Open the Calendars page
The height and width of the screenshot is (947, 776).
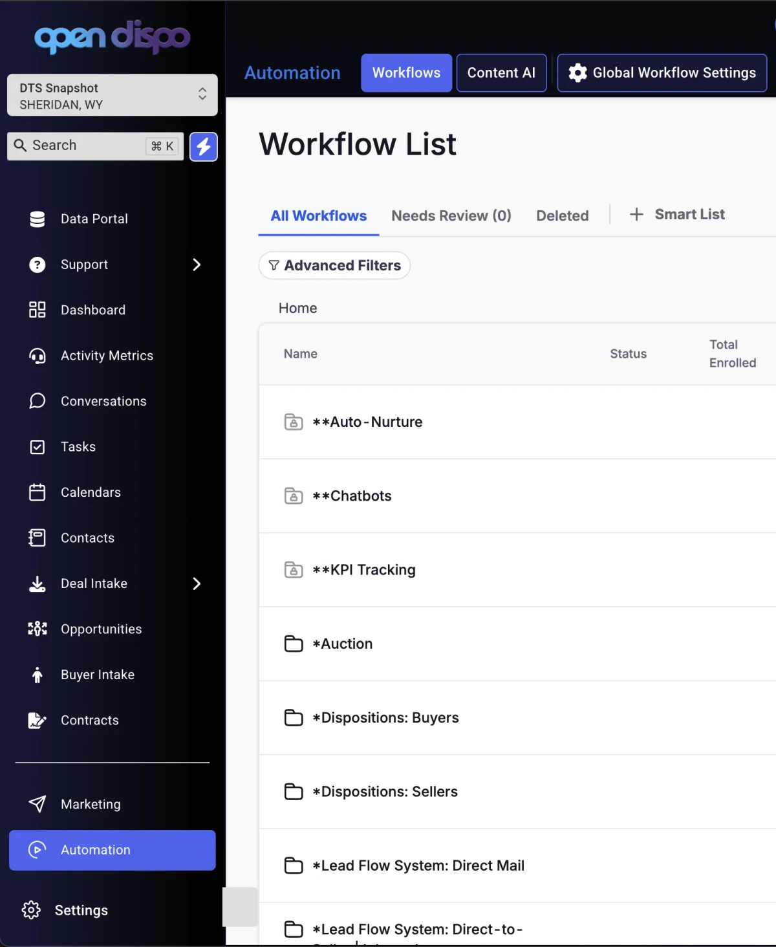(x=91, y=493)
